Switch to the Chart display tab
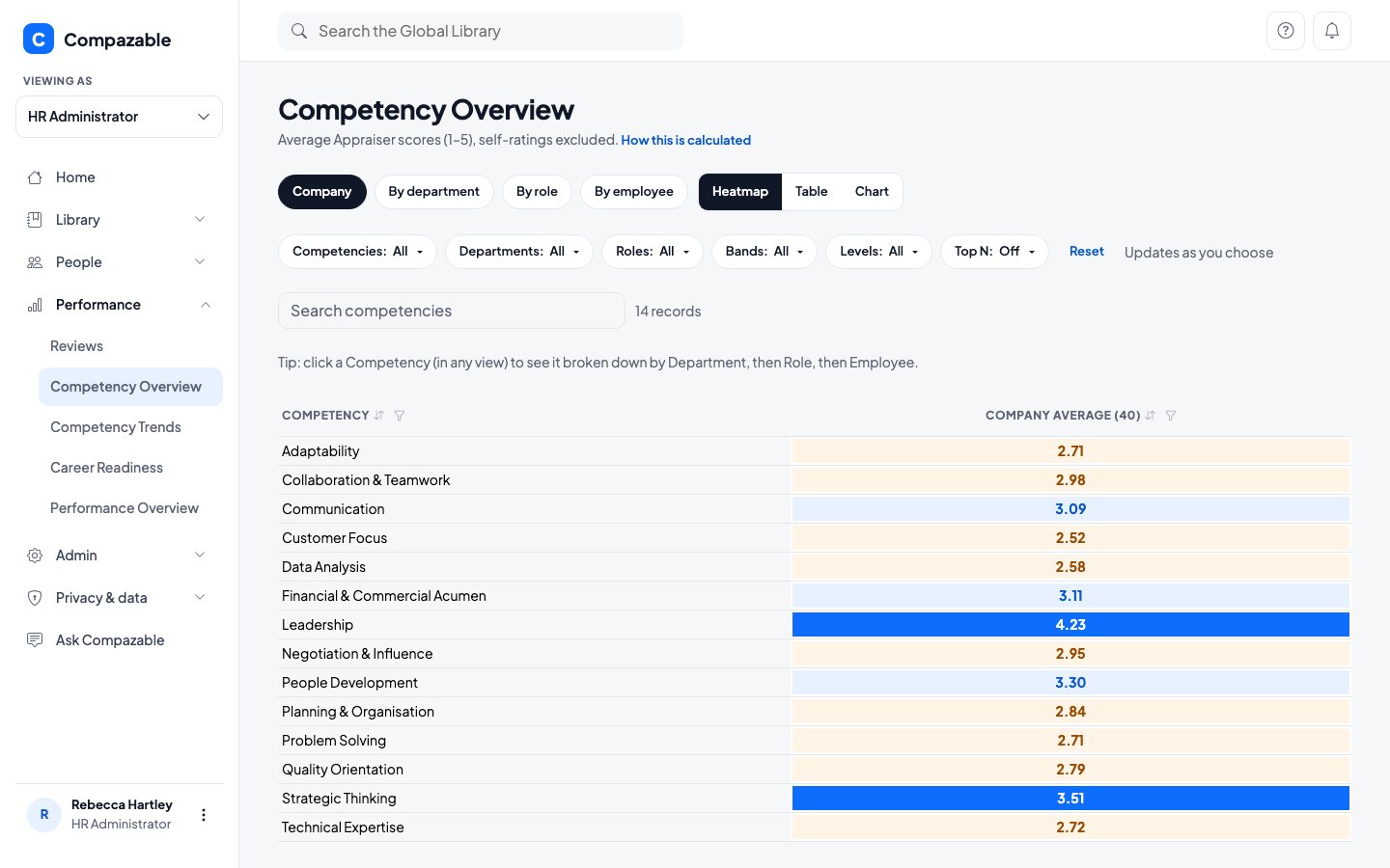The width and height of the screenshot is (1390, 868). click(x=872, y=192)
